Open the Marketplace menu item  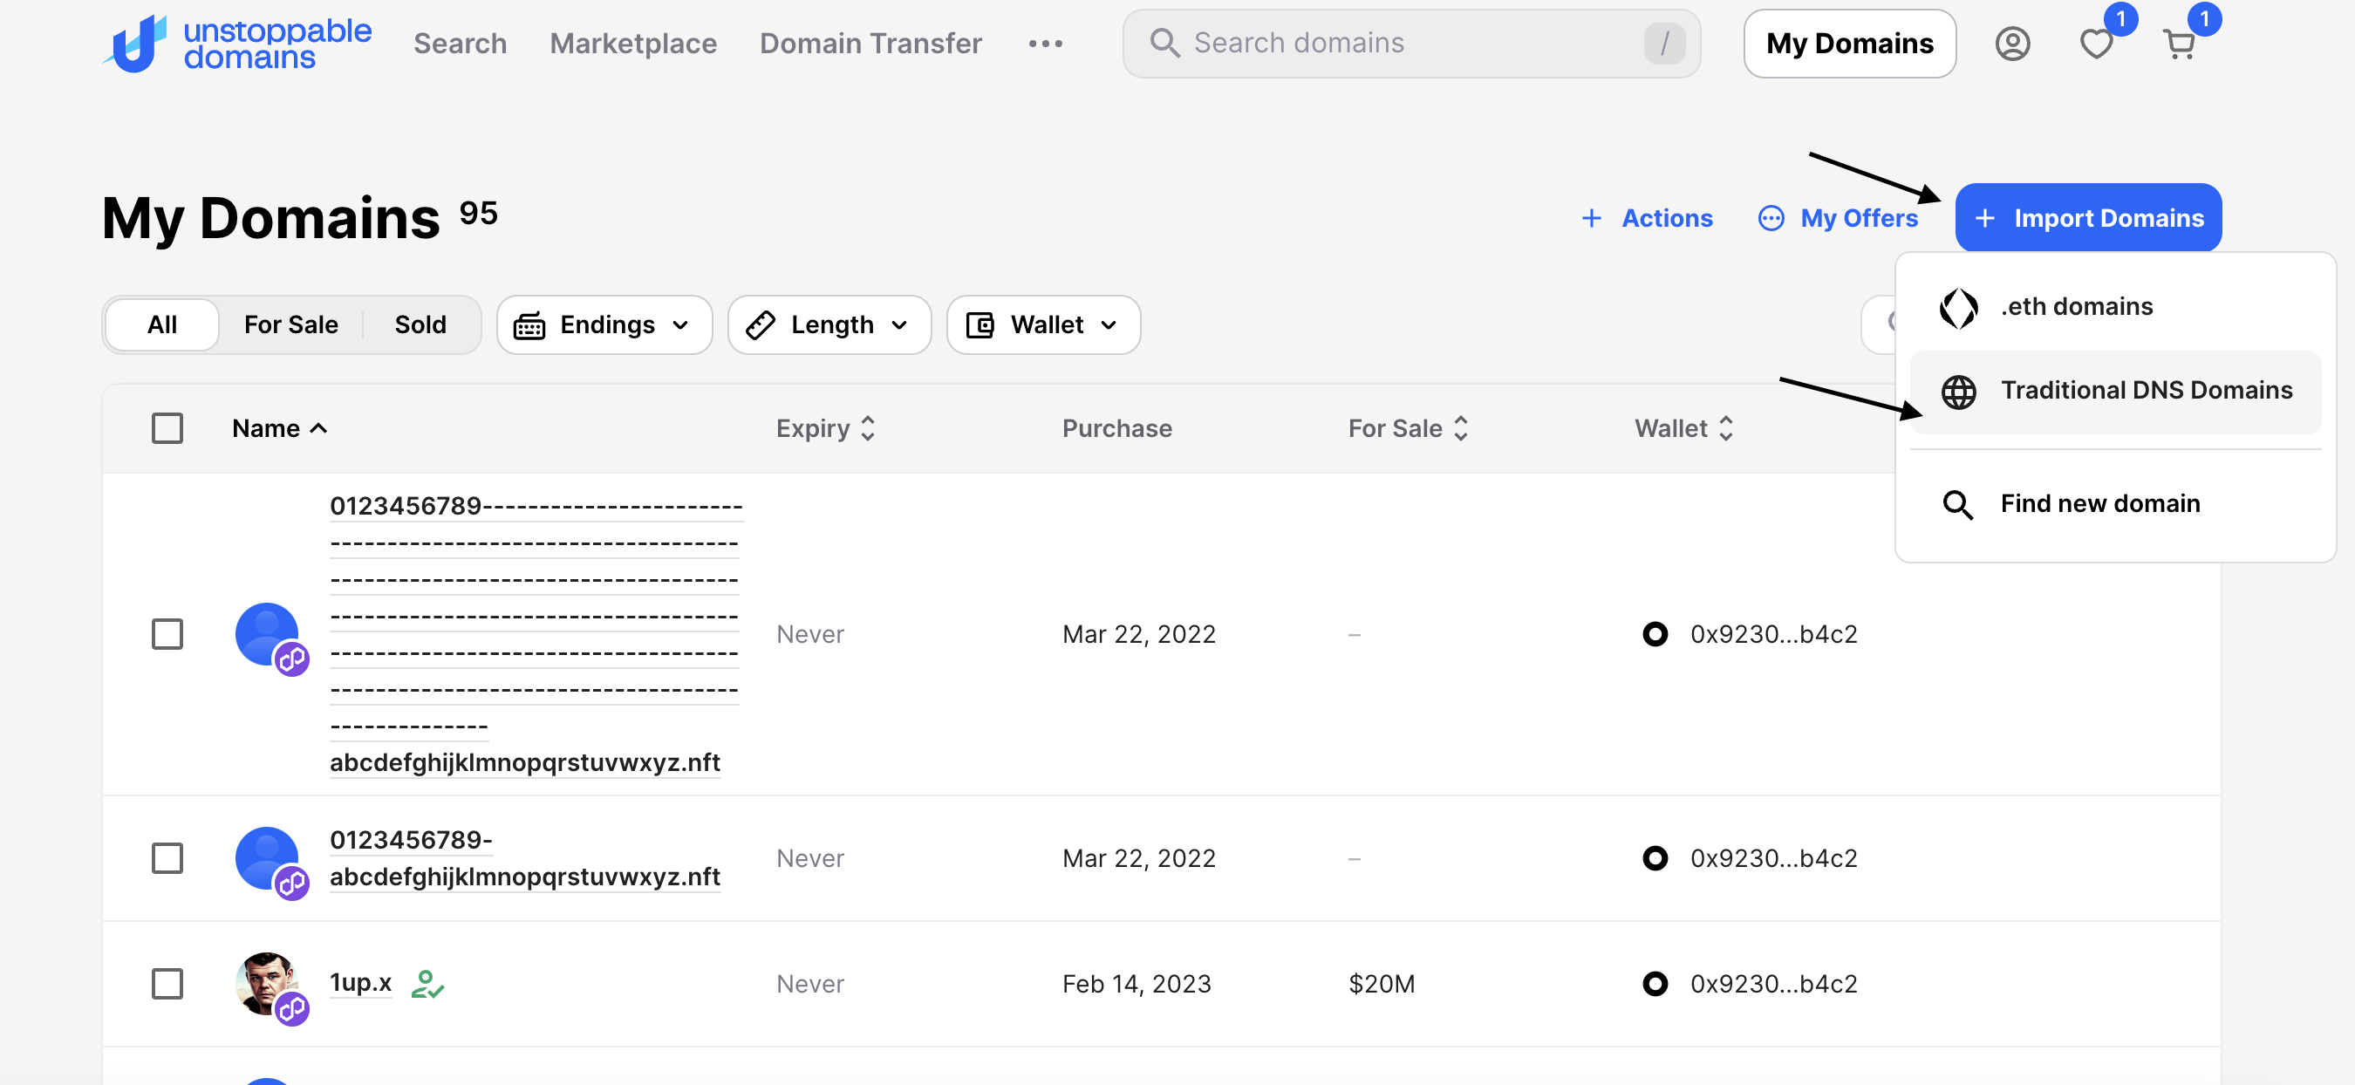pyautogui.click(x=632, y=43)
